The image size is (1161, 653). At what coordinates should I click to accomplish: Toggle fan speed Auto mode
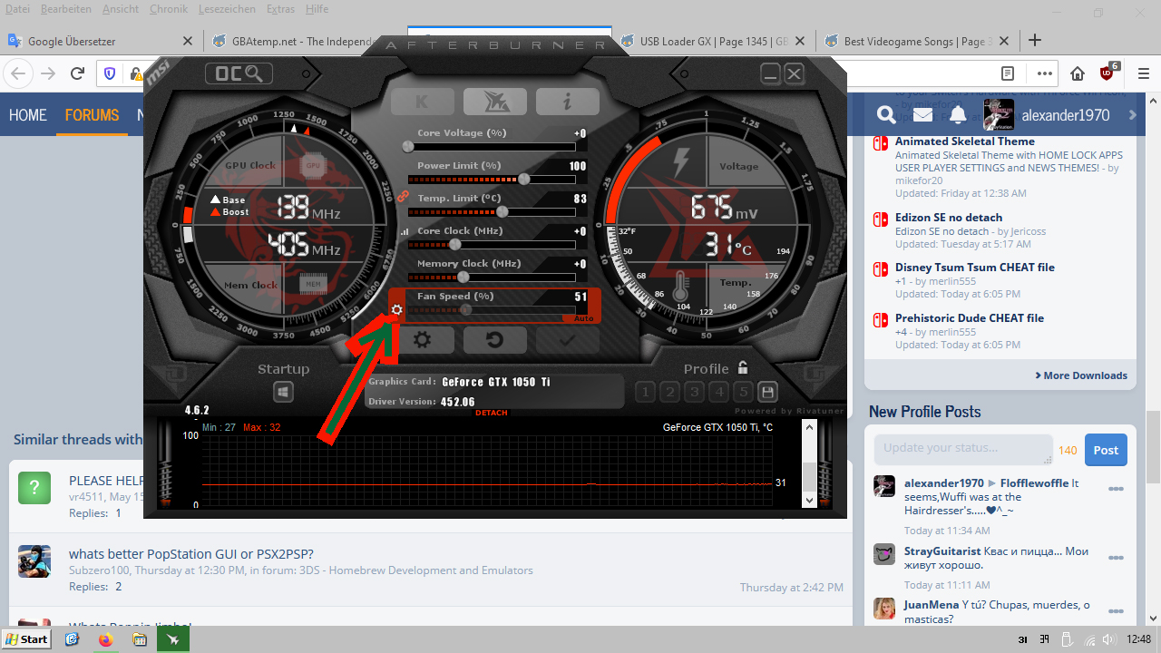[584, 318]
